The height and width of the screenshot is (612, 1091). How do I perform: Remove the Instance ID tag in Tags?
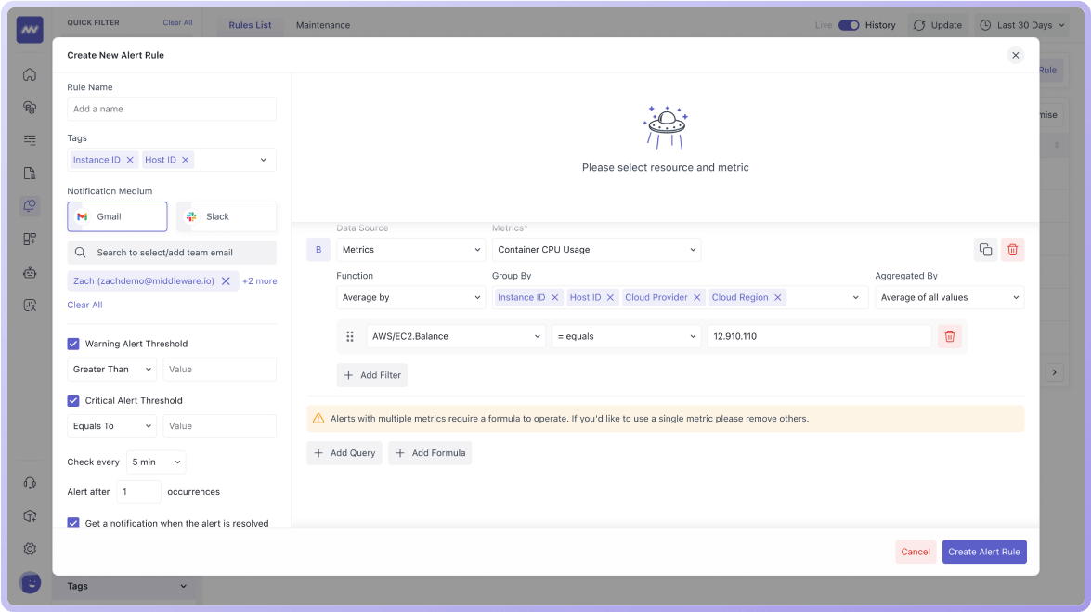[x=130, y=160]
